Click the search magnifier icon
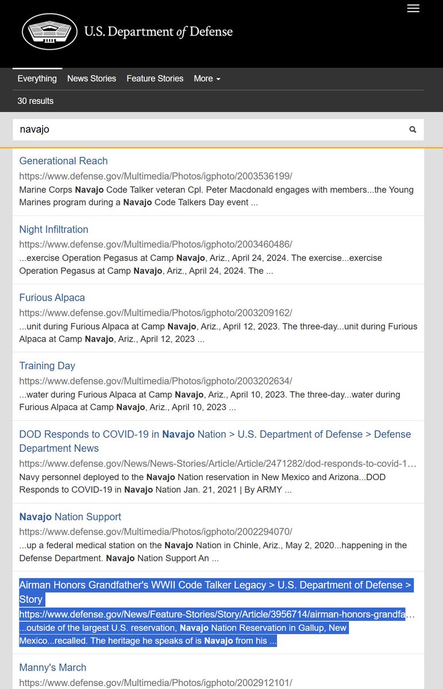The width and height of the screenshot is (443, 689). [x=413, y=130]
